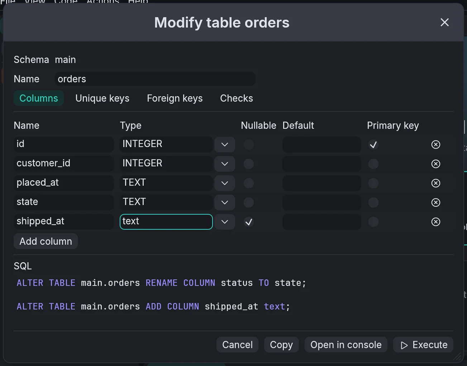Edit the shipped_at column name field

[64, 221]
